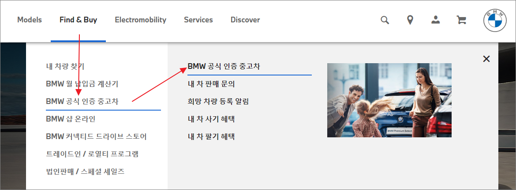The height and width of the screenshot is (190, 516).
Task: Select BMW 월 납입금 계산기 entry
Action: tap(82, 84)
